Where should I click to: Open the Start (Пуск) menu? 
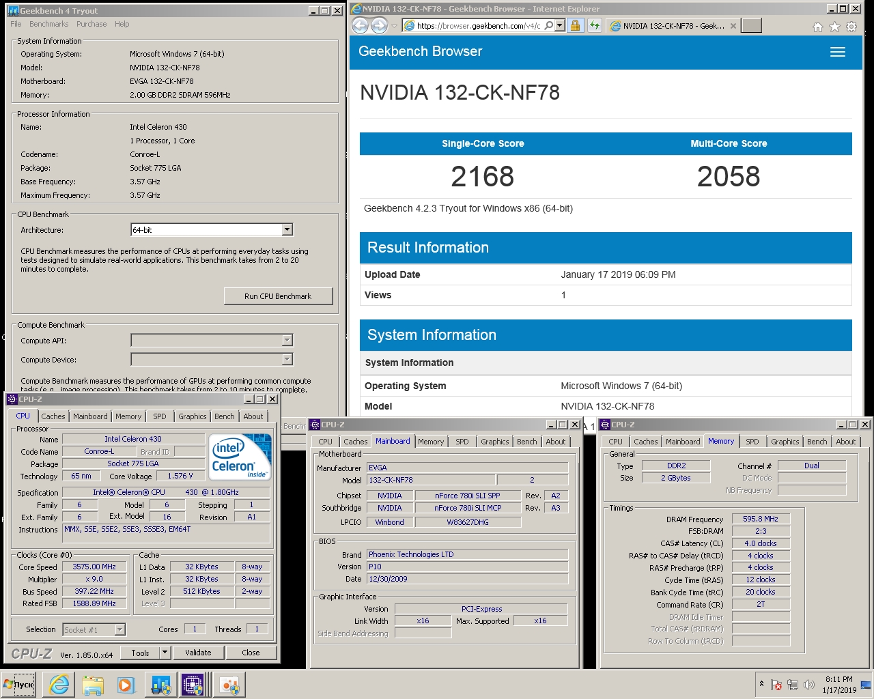[x=18, y=685]
